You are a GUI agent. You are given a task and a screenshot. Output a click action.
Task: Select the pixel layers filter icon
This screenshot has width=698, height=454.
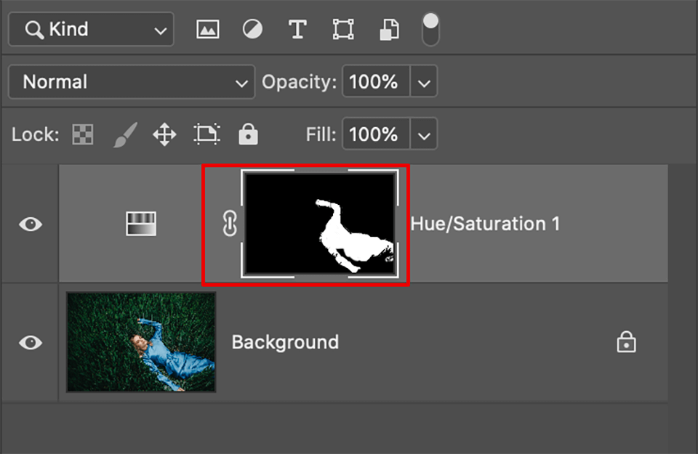(206, 29)
